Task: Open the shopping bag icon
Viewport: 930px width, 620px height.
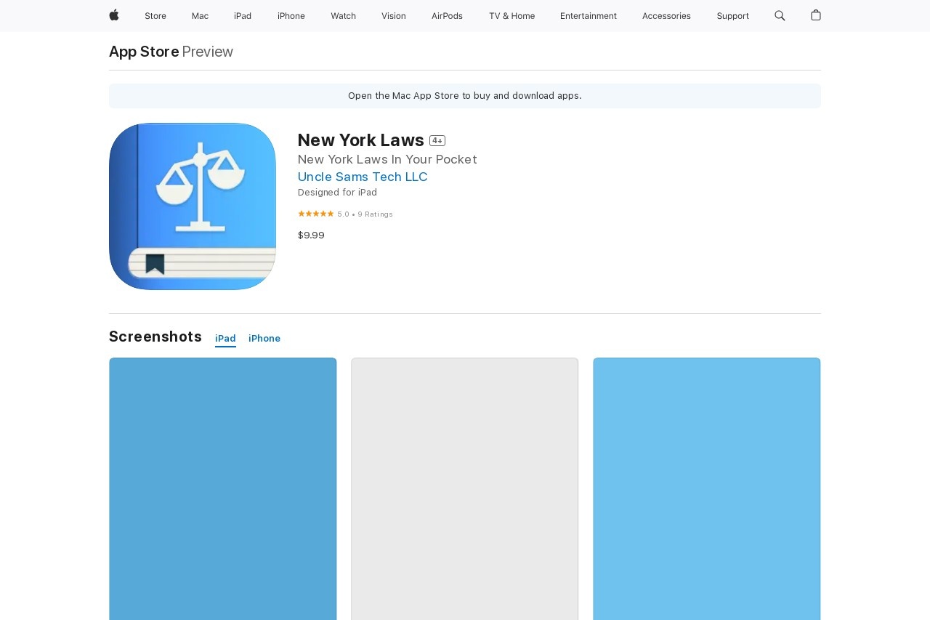Action: [x=816, y=15]
